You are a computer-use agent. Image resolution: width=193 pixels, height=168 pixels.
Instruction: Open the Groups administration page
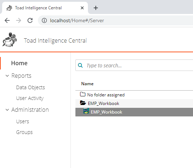[24, 132]
